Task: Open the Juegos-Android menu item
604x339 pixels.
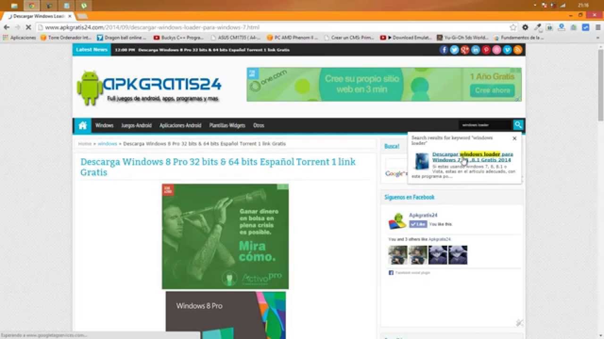Action: tap(136, 125)
